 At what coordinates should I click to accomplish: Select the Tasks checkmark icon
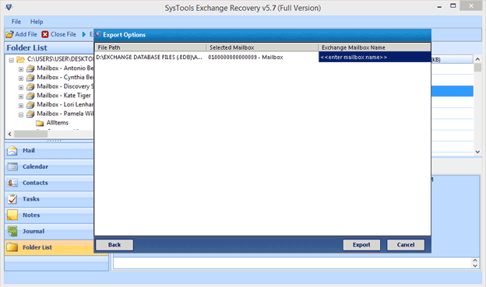pos(12,199)
